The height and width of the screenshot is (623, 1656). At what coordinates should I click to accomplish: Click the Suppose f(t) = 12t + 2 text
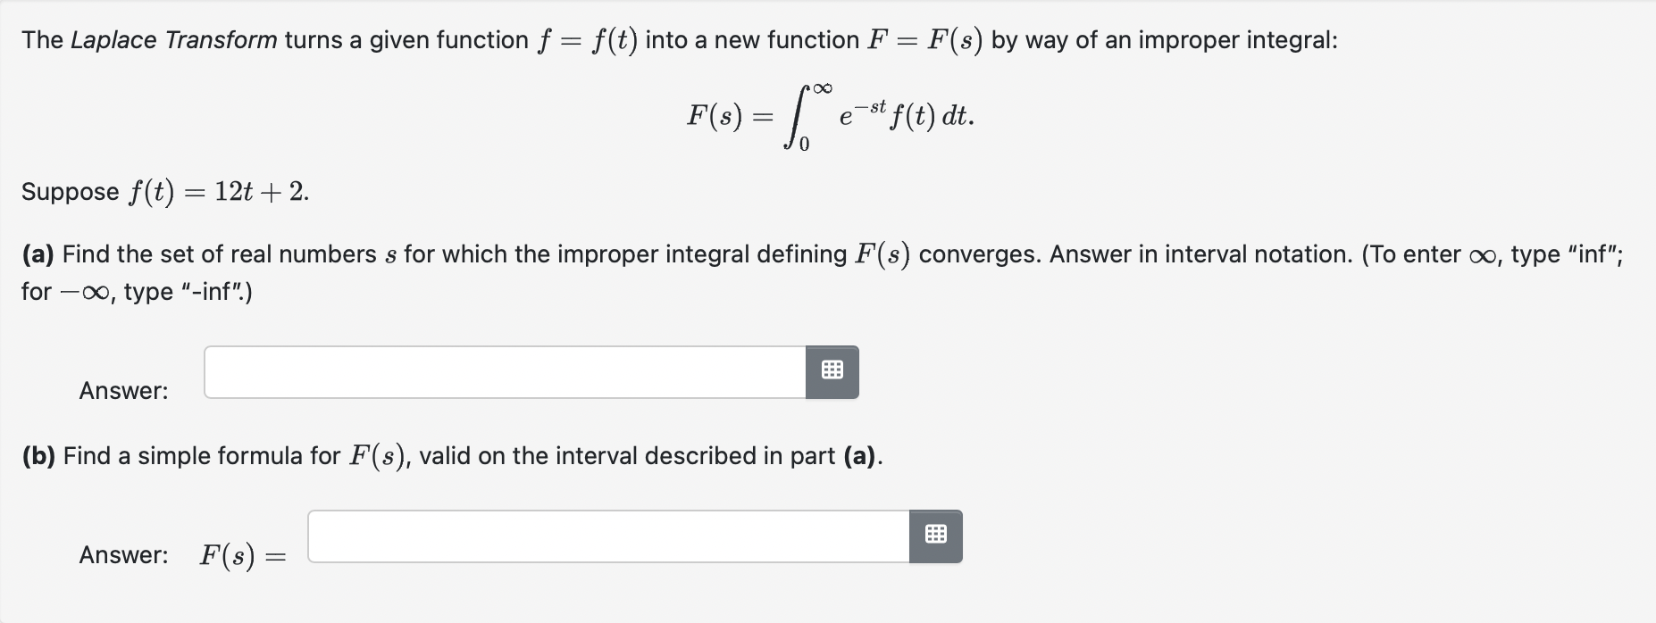[x=163, y=190]
